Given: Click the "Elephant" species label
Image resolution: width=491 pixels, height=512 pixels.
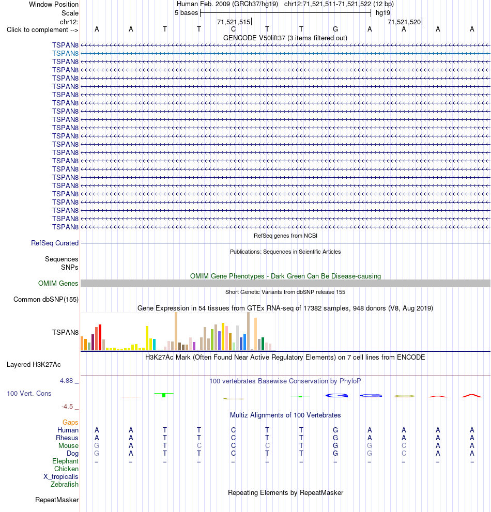Looking at the screenshot, I should 65,461.
